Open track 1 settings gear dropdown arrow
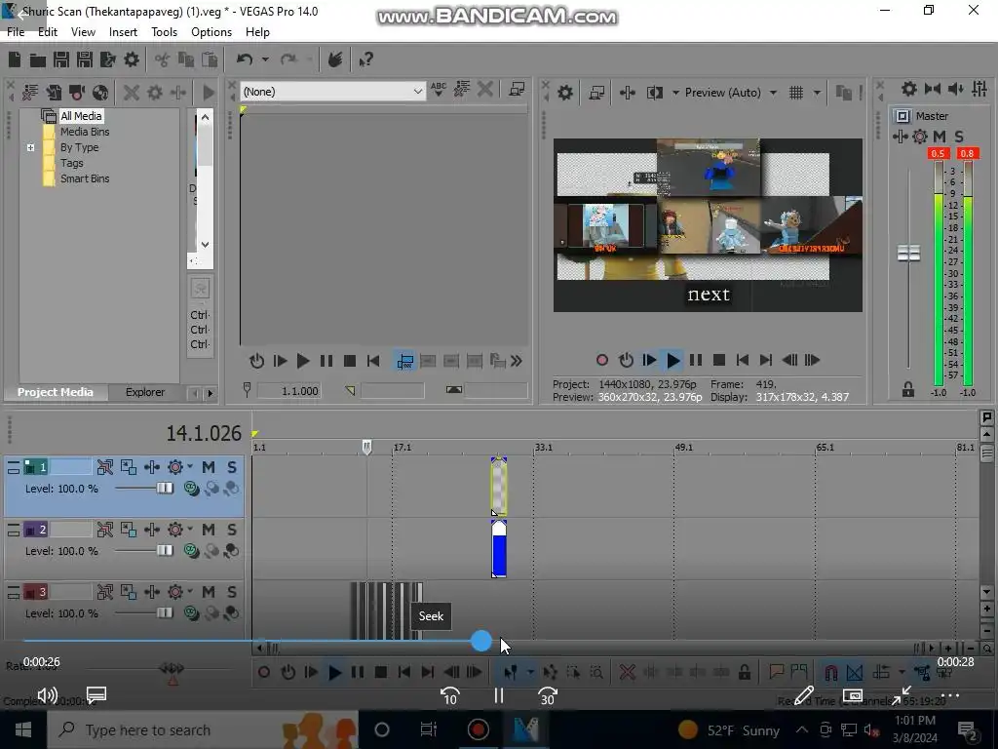 click(x=190, y=467)
